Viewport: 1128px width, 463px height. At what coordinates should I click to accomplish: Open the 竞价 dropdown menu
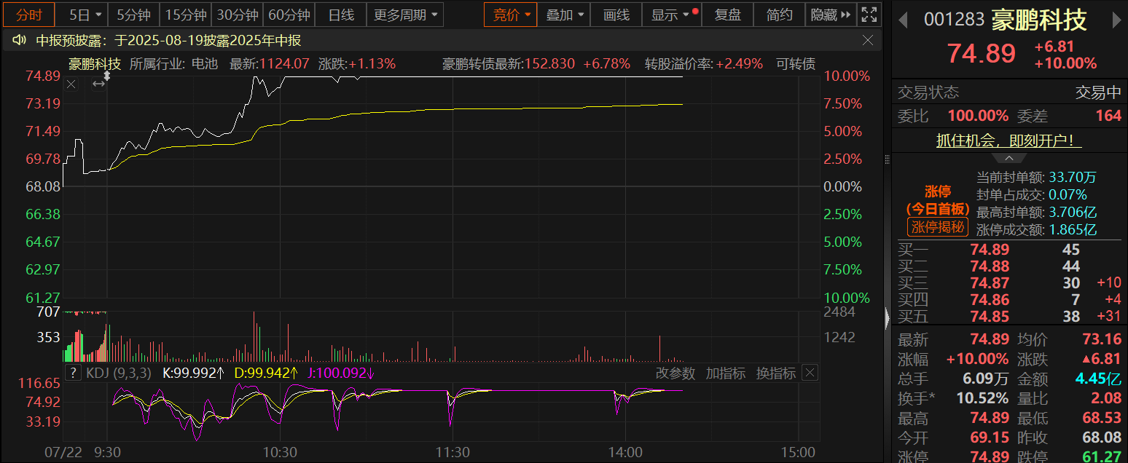(511, 15)
